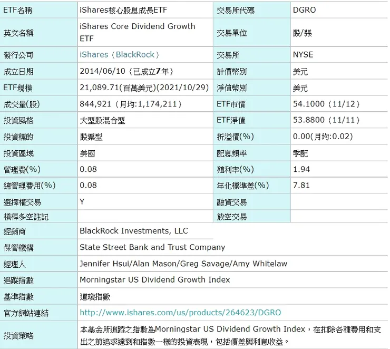Image resolution: width=390 pixels, height=349 pixels.
Task: Select the trading unit value 股/張
Action: (x=302, y=33)
